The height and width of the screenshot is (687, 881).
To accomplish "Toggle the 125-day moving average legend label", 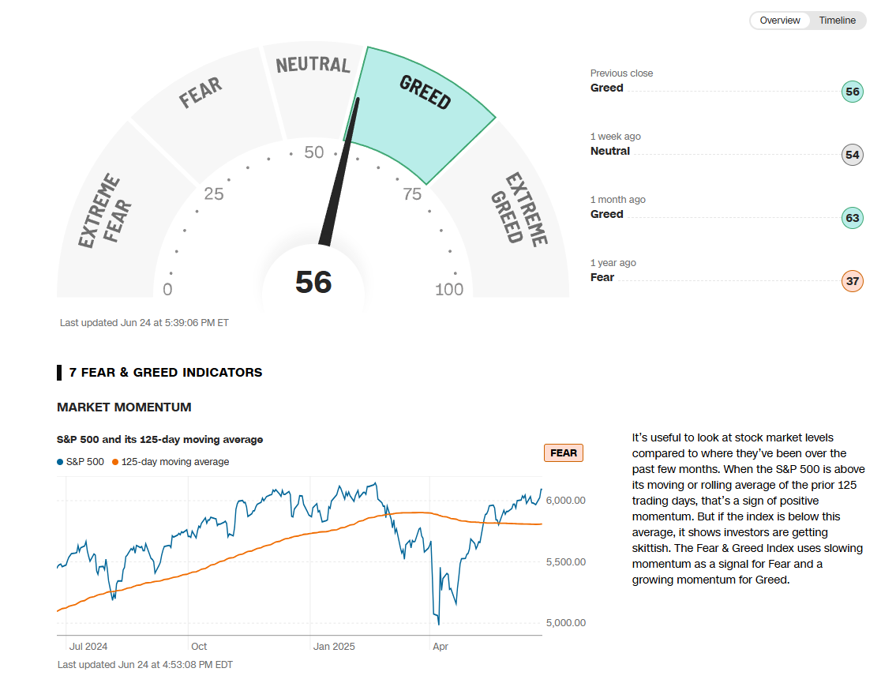I will coord(175,462).
